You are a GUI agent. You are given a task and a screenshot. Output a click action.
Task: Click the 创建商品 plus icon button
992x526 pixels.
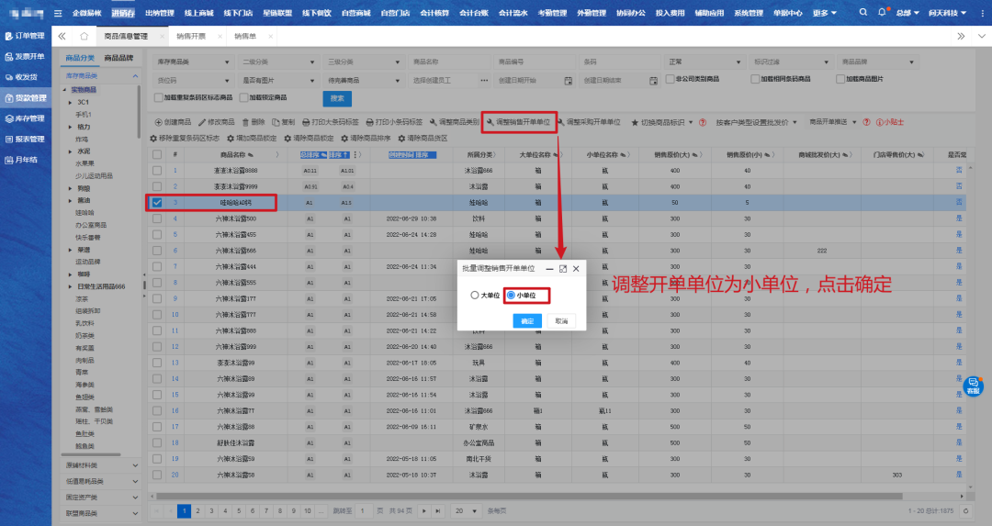click(x=154, y=122)
